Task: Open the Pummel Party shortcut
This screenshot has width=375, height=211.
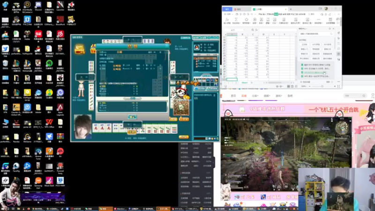Action: pos(60,168)
